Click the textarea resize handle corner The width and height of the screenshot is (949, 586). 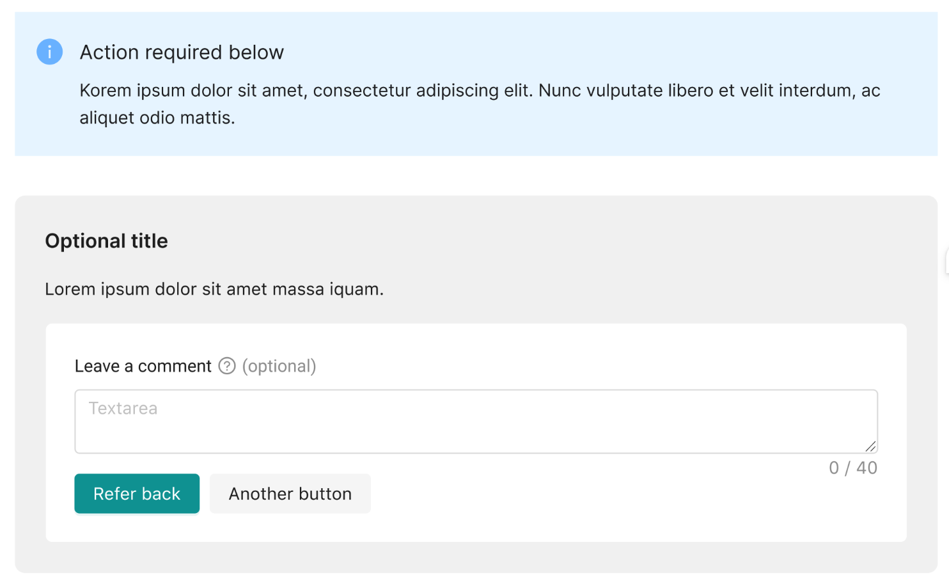click(x=870, y=446)
